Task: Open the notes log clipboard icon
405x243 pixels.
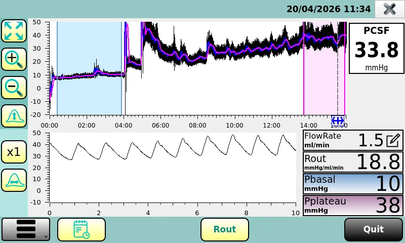Action: coord(82,229)
